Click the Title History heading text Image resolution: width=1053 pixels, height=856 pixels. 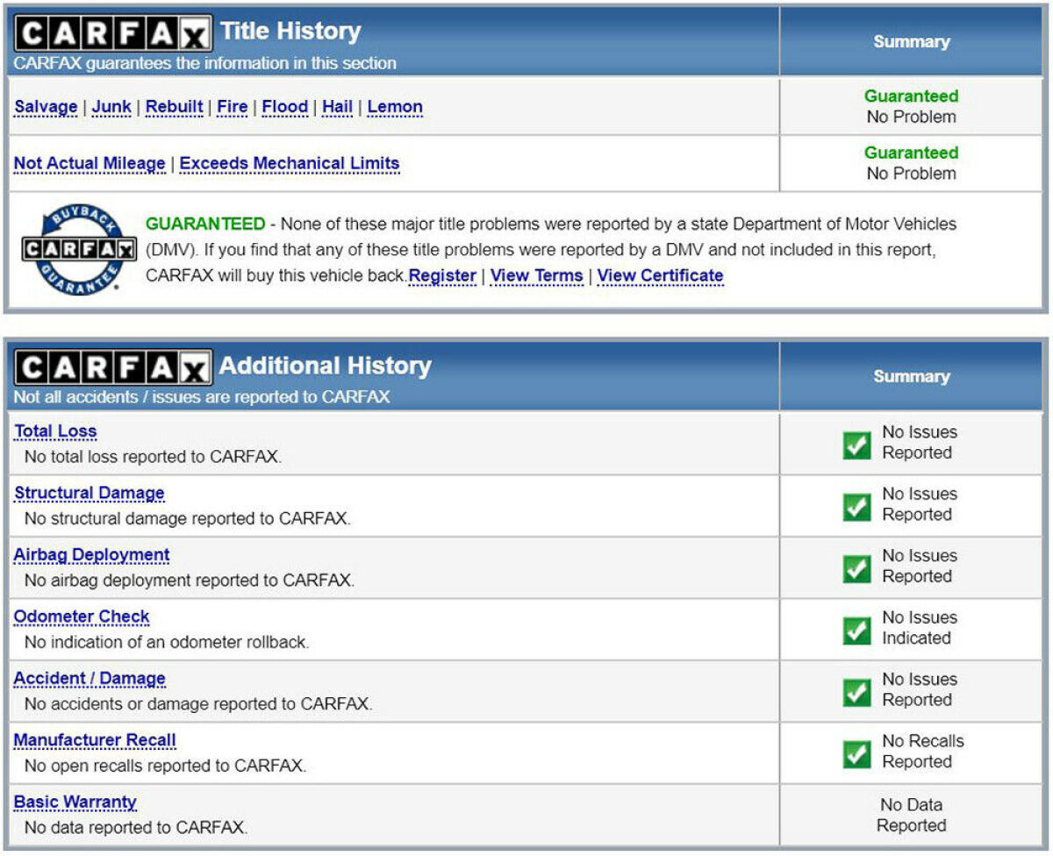pos(290,32)
